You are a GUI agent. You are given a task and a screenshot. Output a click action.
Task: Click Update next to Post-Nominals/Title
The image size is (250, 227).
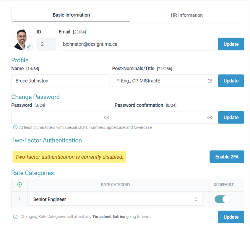coord(231,81)
